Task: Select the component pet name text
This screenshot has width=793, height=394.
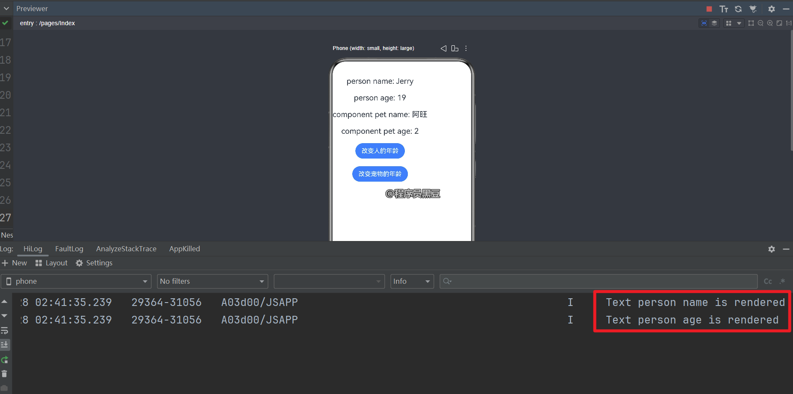Action: click(380, 115)
